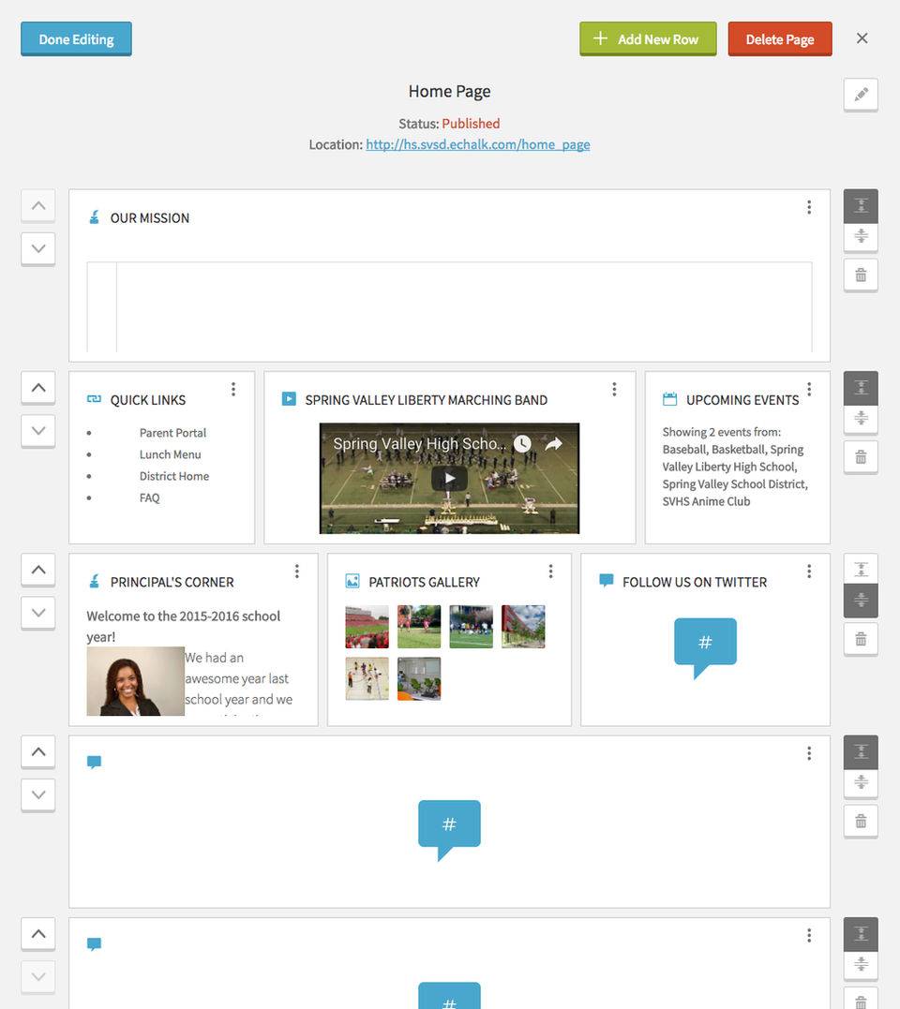Click the hashtag bubble in the fourth row

(449, 830)
